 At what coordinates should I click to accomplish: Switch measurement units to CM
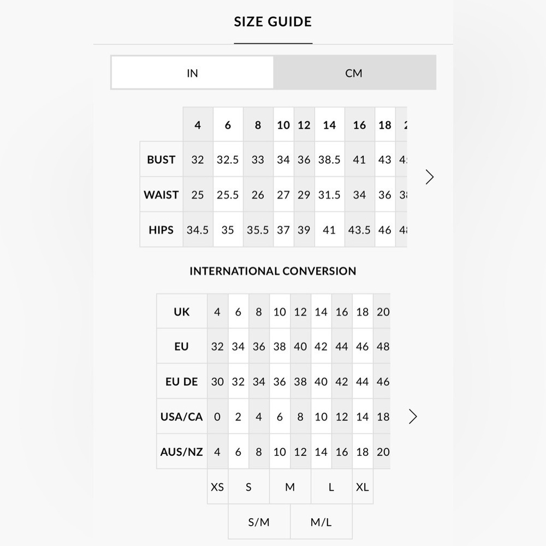[x=354, y=73]
